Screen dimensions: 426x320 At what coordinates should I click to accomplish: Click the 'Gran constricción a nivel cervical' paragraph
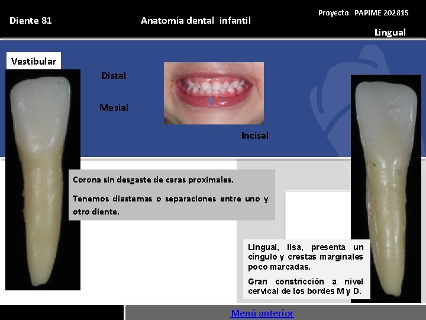coord(306,286)
